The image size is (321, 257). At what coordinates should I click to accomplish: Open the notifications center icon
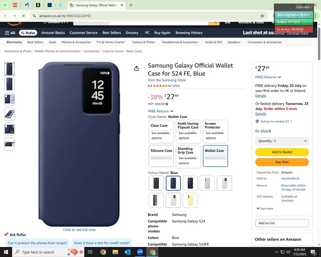[x=313, y=252]
